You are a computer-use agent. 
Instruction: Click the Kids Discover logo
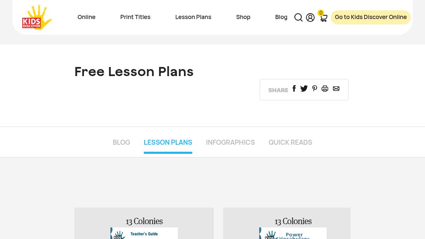(x=37, y=17)
